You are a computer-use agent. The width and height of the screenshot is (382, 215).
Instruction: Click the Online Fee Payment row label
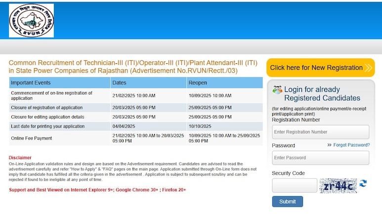click(32, 138)
